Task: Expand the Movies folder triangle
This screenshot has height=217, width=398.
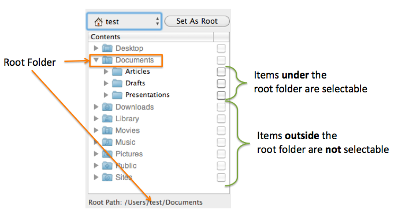Action: tap(96, 130)
